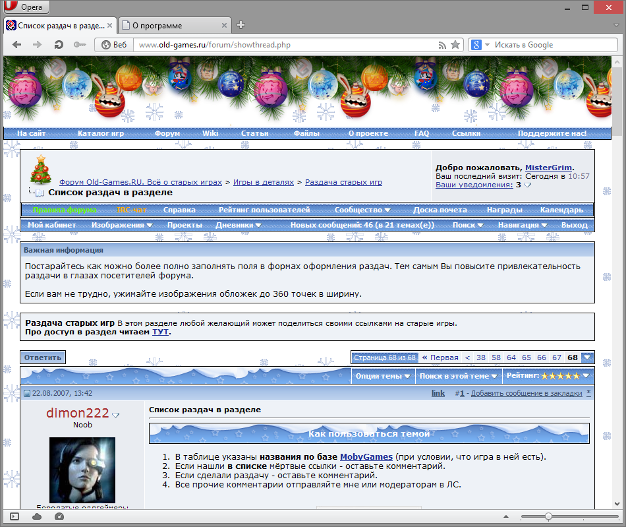
Task: Click the Google search engine icon
Action: pyautogui.click(x=476, y=45)
